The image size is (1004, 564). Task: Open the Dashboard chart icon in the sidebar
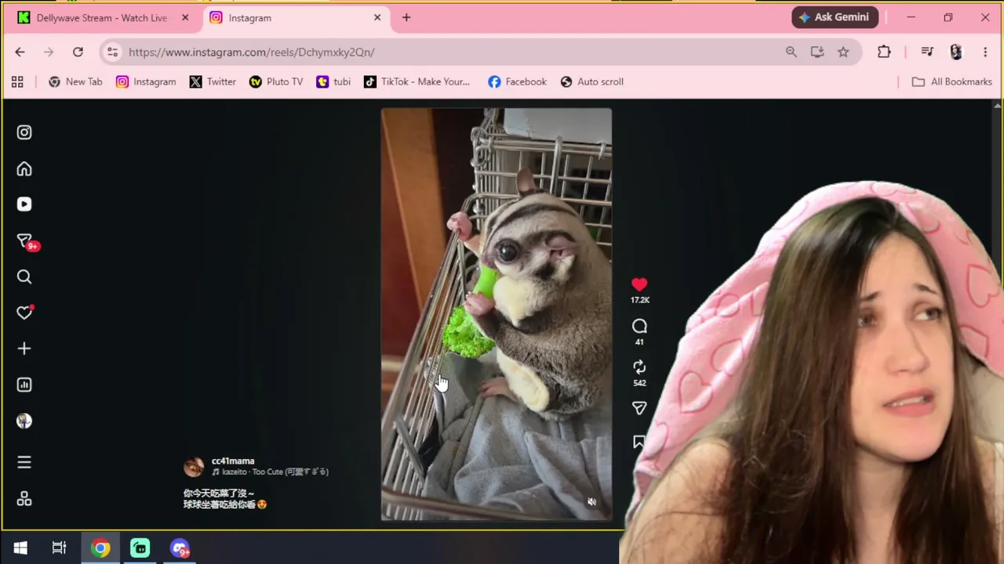tap(24, 385)
